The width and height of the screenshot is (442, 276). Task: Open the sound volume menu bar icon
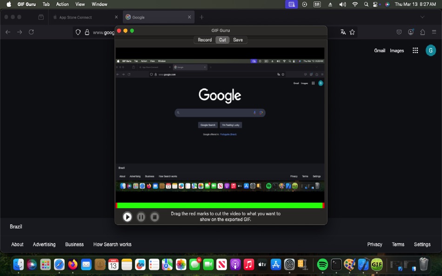click(342, 4)
